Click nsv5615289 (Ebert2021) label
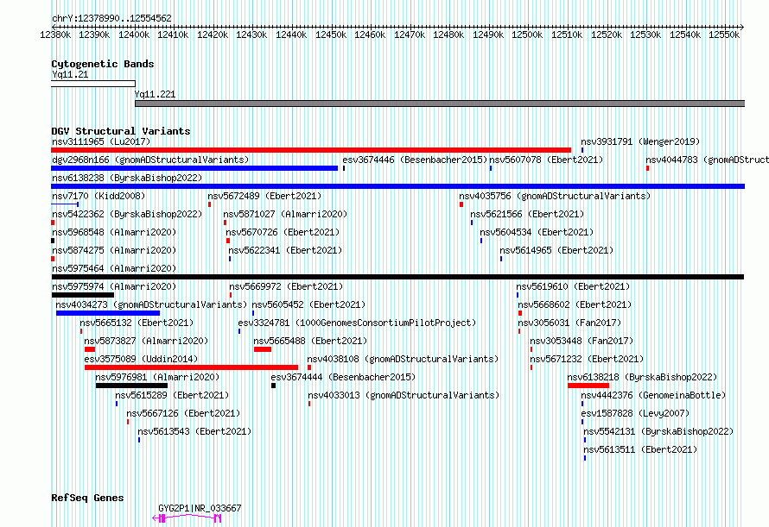 tap(172, 395)
